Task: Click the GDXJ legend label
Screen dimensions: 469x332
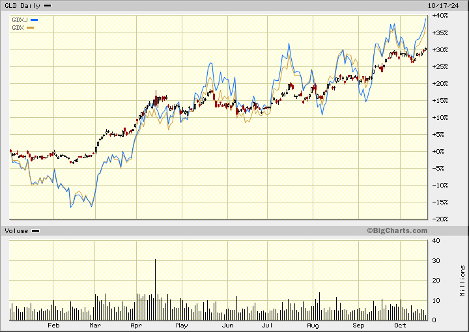Action: pyautogui.click(x=20, y=20)
